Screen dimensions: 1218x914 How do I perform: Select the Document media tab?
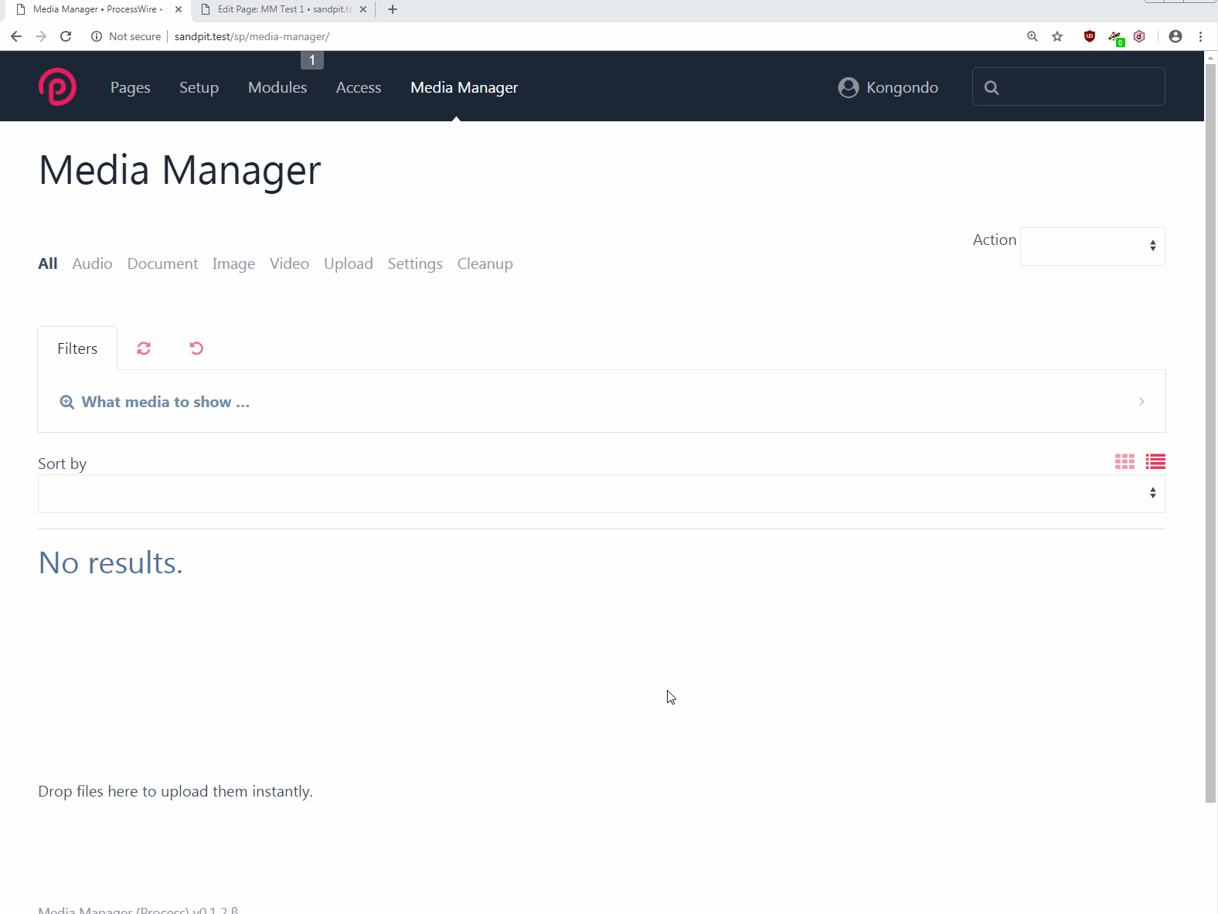point(162,263)
